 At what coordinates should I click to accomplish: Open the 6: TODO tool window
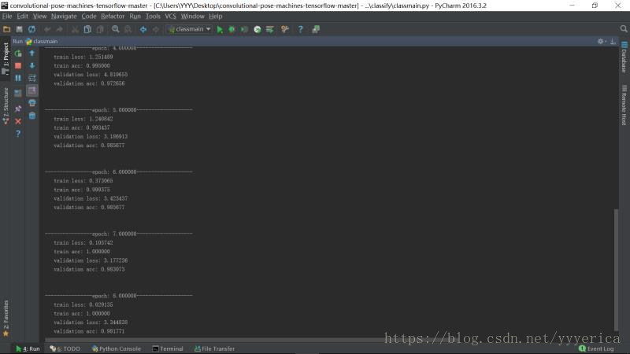(65, 348)
